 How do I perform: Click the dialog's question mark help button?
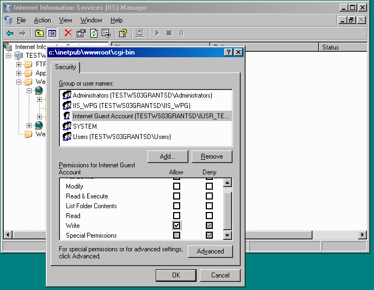coord(228,52)
